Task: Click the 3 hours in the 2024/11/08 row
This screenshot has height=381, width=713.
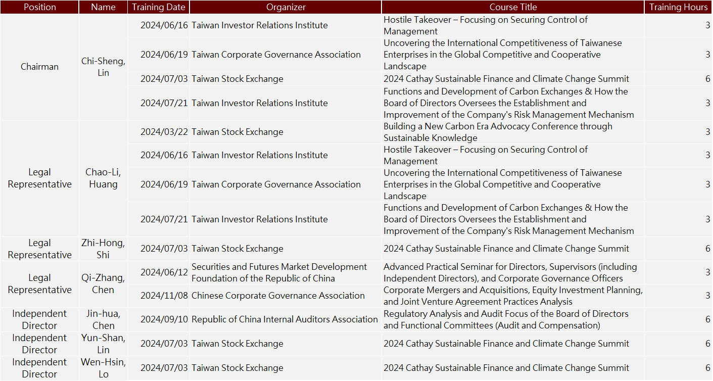Action: click(707, 296)
